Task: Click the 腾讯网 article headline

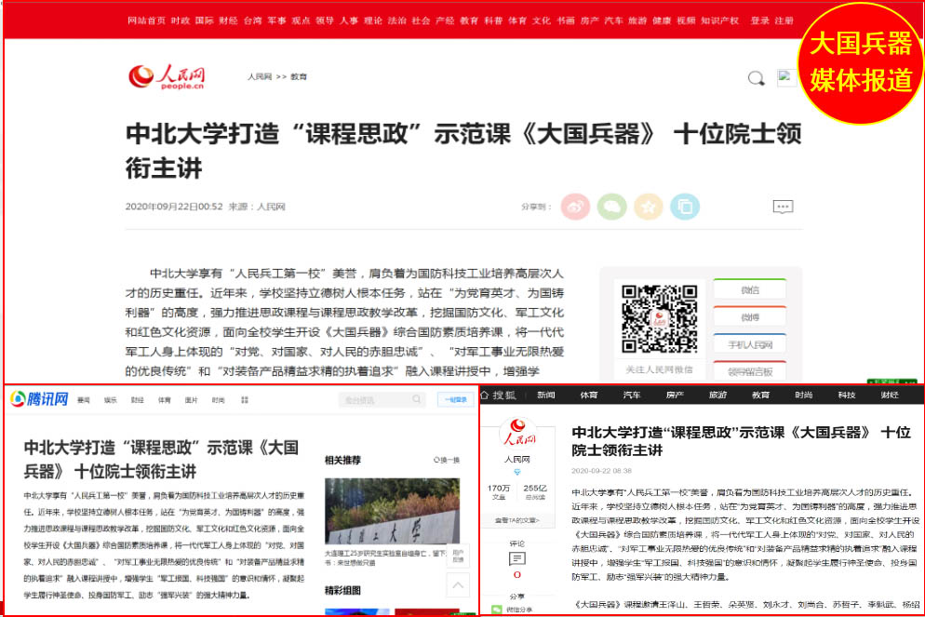Action: pos(161,460)
